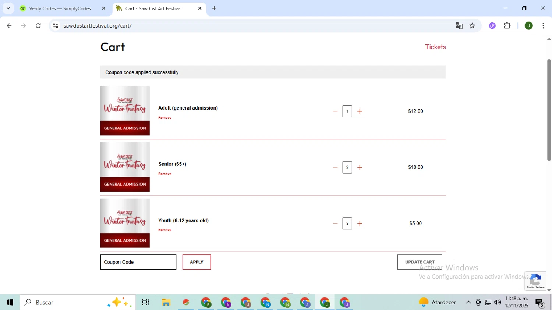
Task: Show hidden system tray icons
Action: [x=468, y=302]
